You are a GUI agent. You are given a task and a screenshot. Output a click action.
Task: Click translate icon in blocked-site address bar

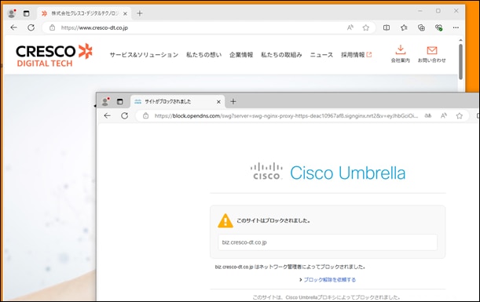tap(428, 116)
